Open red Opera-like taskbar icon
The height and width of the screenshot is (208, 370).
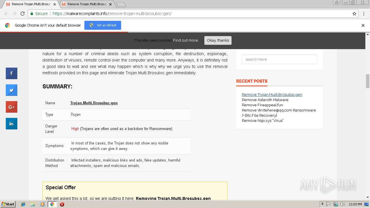(62, 204)
